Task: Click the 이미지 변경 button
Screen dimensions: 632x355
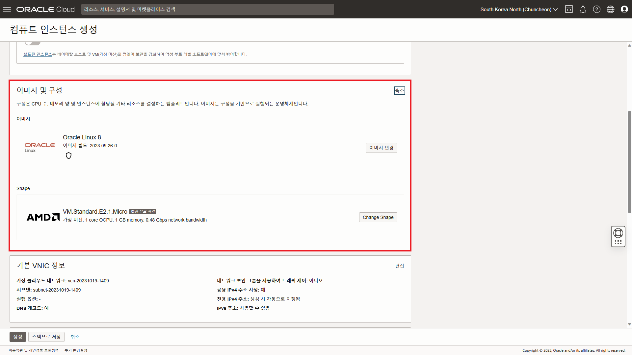Action: (x=381, y=148)
